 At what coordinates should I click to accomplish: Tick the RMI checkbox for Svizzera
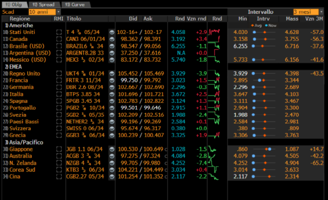59,128
